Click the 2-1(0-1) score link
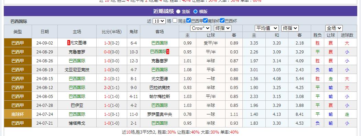The image size is (361, 136). 112,79
